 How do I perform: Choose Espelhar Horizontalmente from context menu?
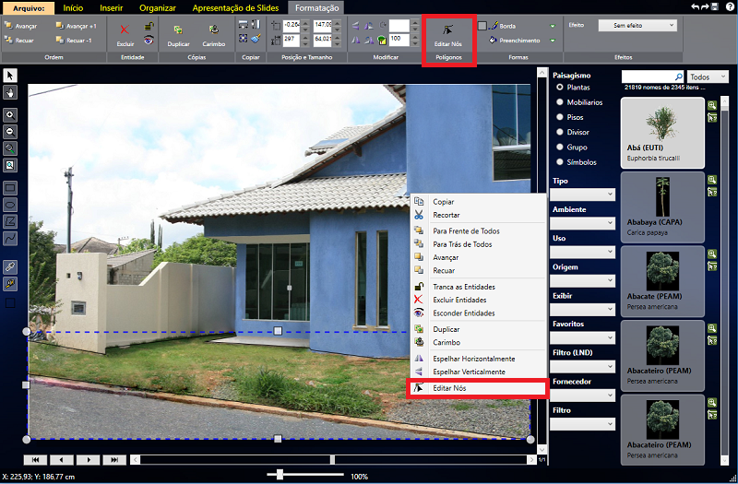473,359
